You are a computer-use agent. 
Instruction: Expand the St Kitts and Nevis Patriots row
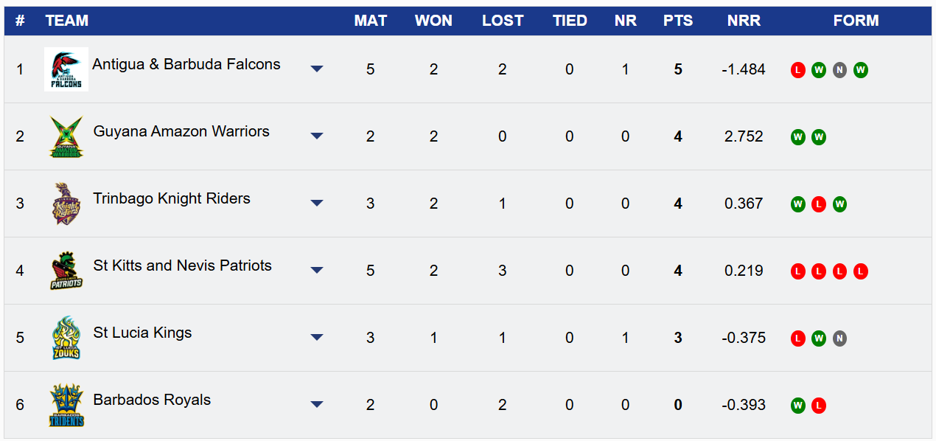click(x=317, y=270)
